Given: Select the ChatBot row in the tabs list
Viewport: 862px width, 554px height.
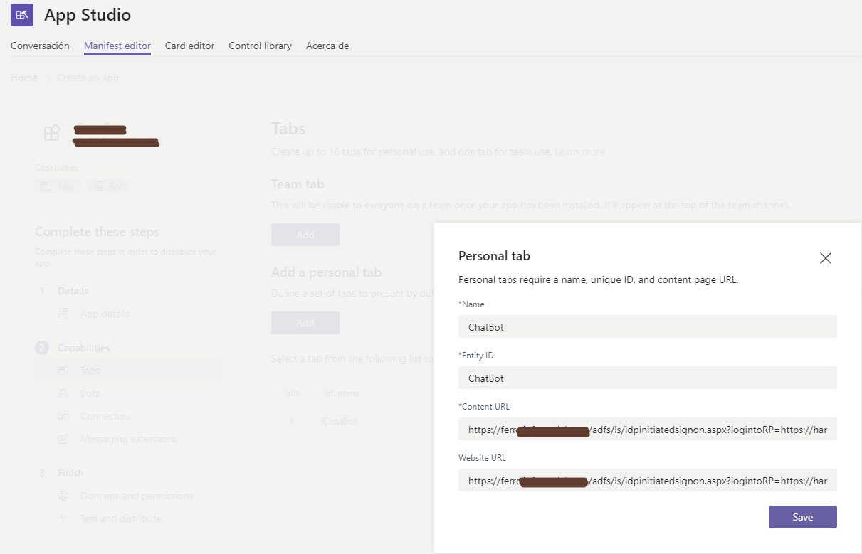Looking at the screenshot, I should [x=338, y=420].
